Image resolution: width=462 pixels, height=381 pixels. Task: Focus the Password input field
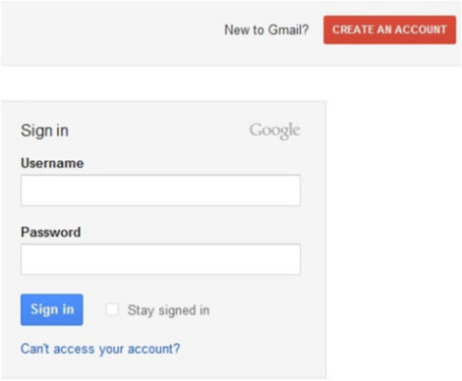pyautogui.click(x=161, y=259)
